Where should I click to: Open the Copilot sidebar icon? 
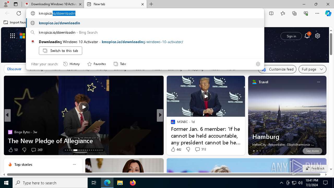328,13
